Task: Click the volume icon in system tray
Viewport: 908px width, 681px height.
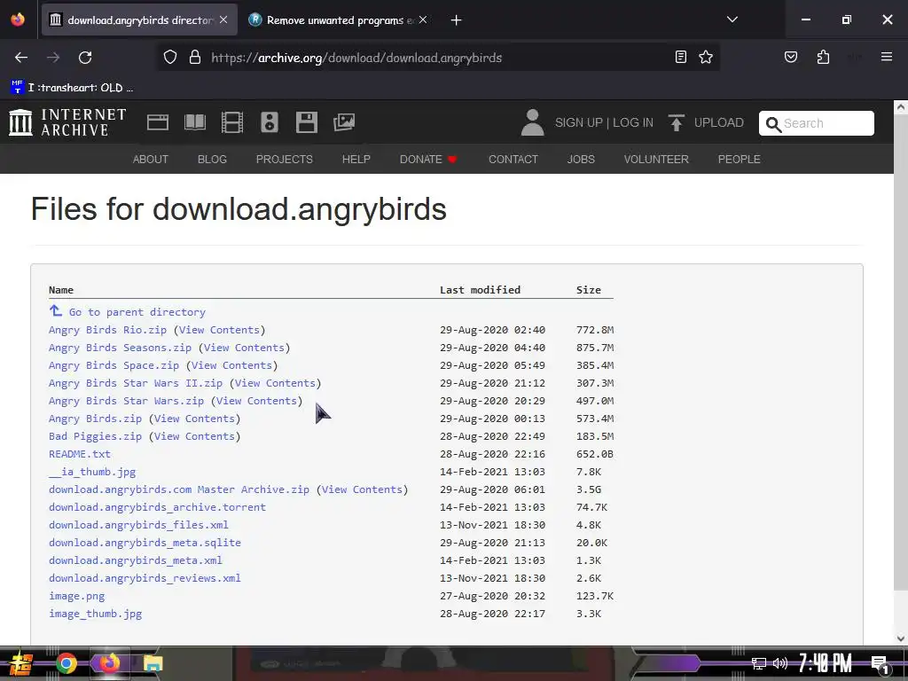Action: [780, 663]
